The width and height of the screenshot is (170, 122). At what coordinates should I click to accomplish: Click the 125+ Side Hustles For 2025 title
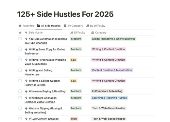[x=65, y=14]
